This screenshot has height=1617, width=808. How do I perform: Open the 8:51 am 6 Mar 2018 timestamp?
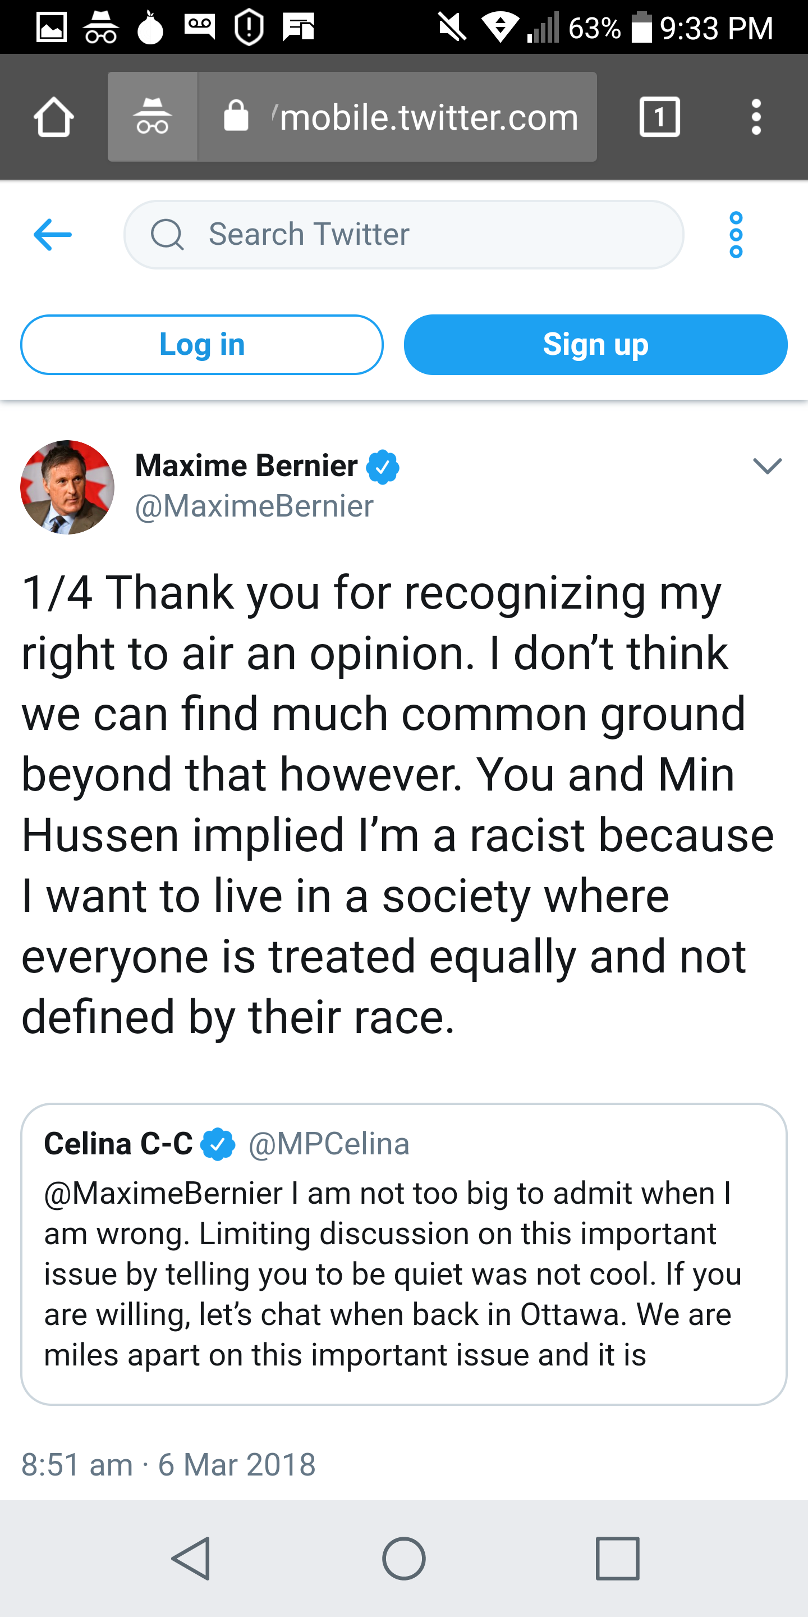click(168, 1465)
